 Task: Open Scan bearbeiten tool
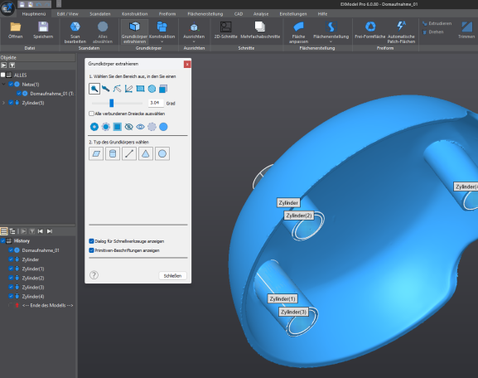coord(75,31)
